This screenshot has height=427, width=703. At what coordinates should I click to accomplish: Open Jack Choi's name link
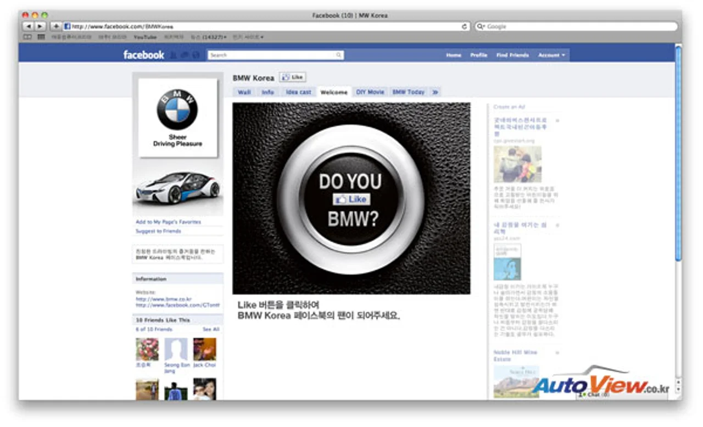tap(205, 365)
